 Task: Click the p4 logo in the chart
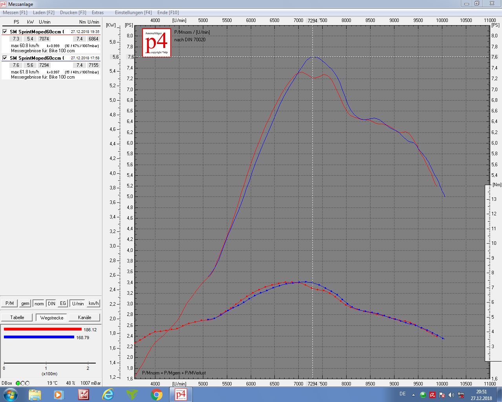tap(157, 42)
